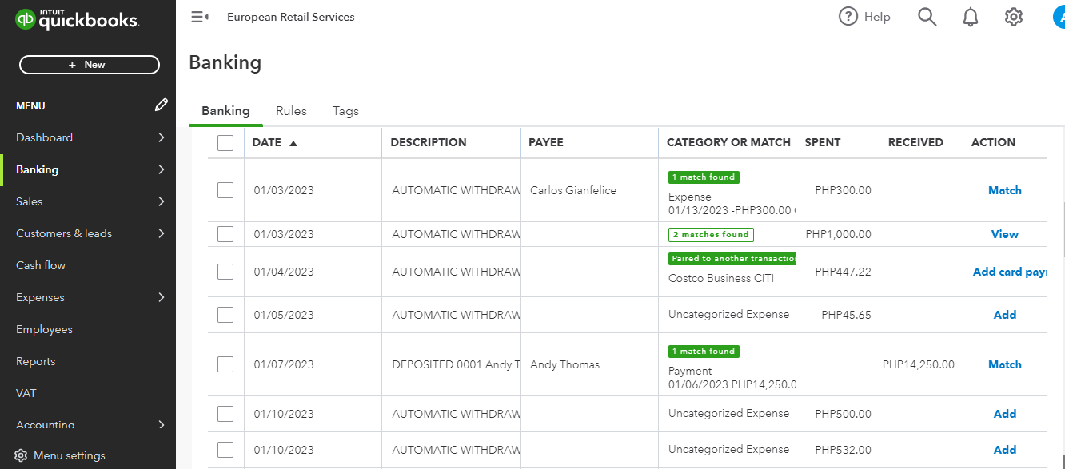This screenshot has height=469, width=1065.
Task: Open the notifications bell icon
Action: click(971, 17)
